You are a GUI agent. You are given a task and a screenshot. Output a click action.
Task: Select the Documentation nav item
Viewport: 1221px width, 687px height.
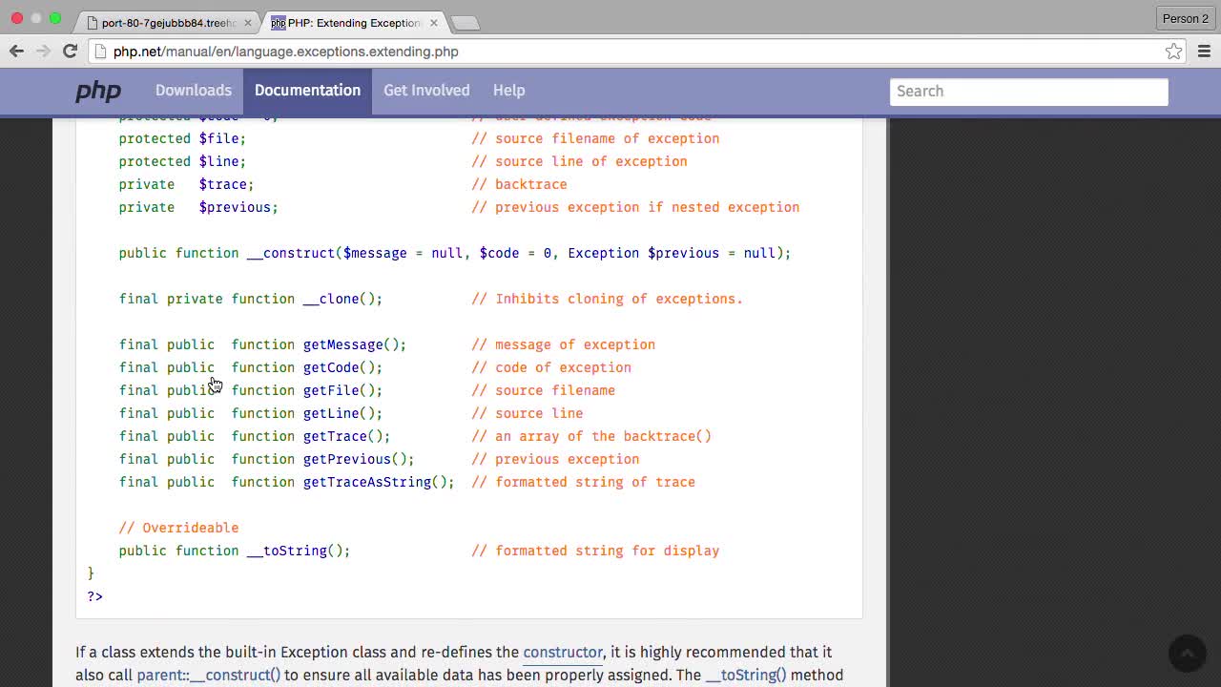click(x=307, y=90)
